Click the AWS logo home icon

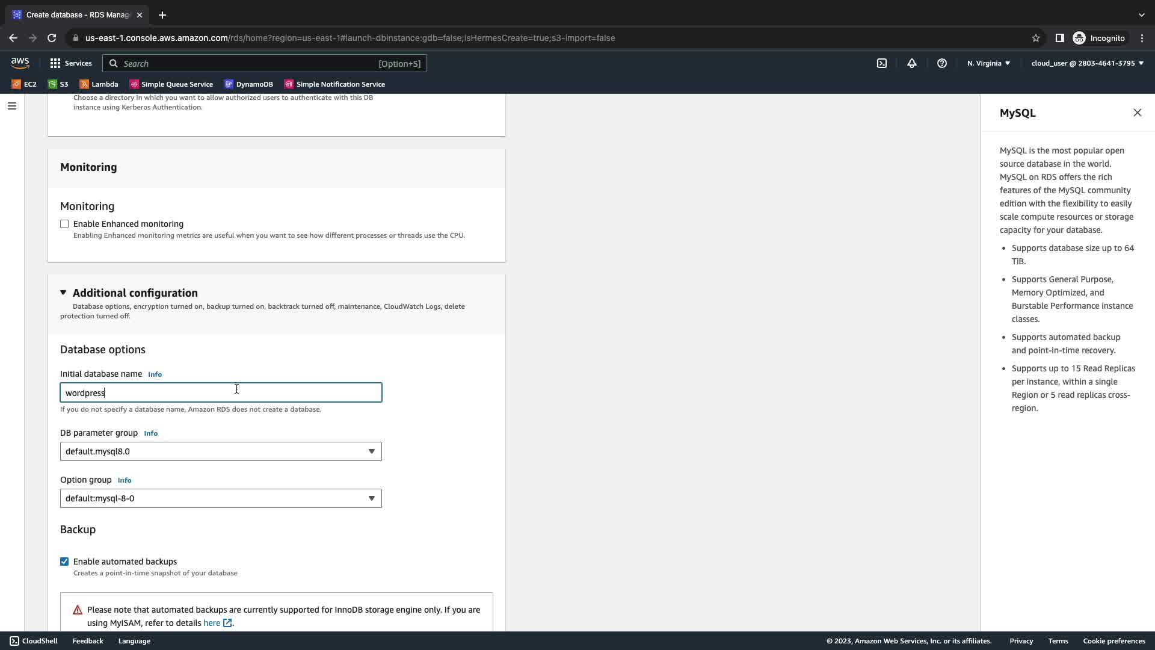[x=20, y=63]
